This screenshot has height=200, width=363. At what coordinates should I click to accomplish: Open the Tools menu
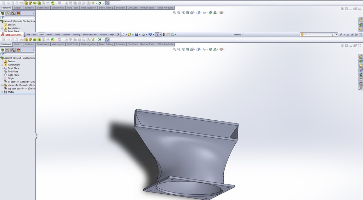click(x=57, y=34)
